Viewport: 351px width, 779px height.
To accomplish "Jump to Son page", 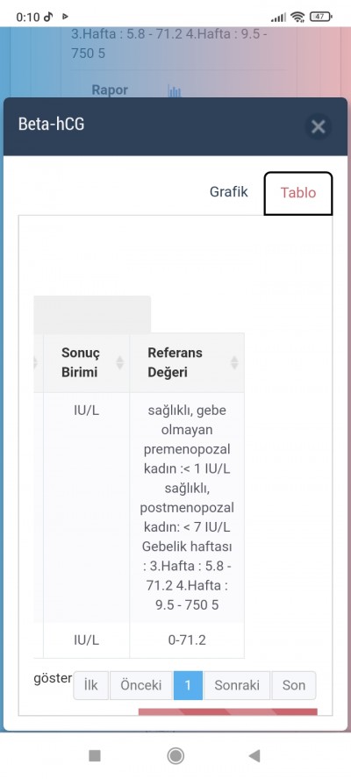I will [293, 685].
